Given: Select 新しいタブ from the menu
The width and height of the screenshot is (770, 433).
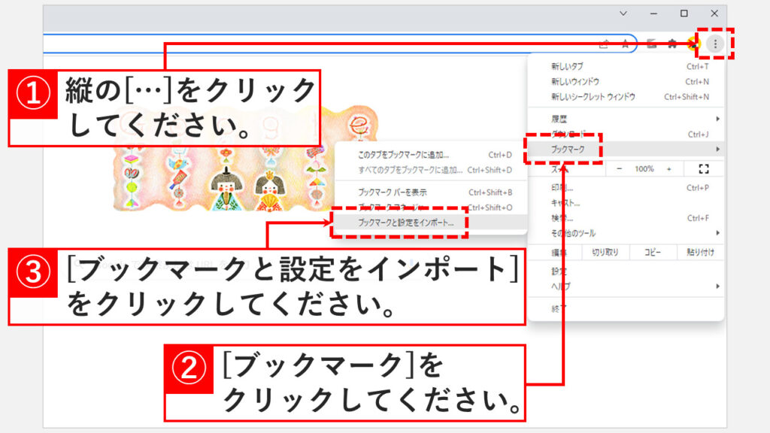Looking at the screenshot, I should pos(626,66).
